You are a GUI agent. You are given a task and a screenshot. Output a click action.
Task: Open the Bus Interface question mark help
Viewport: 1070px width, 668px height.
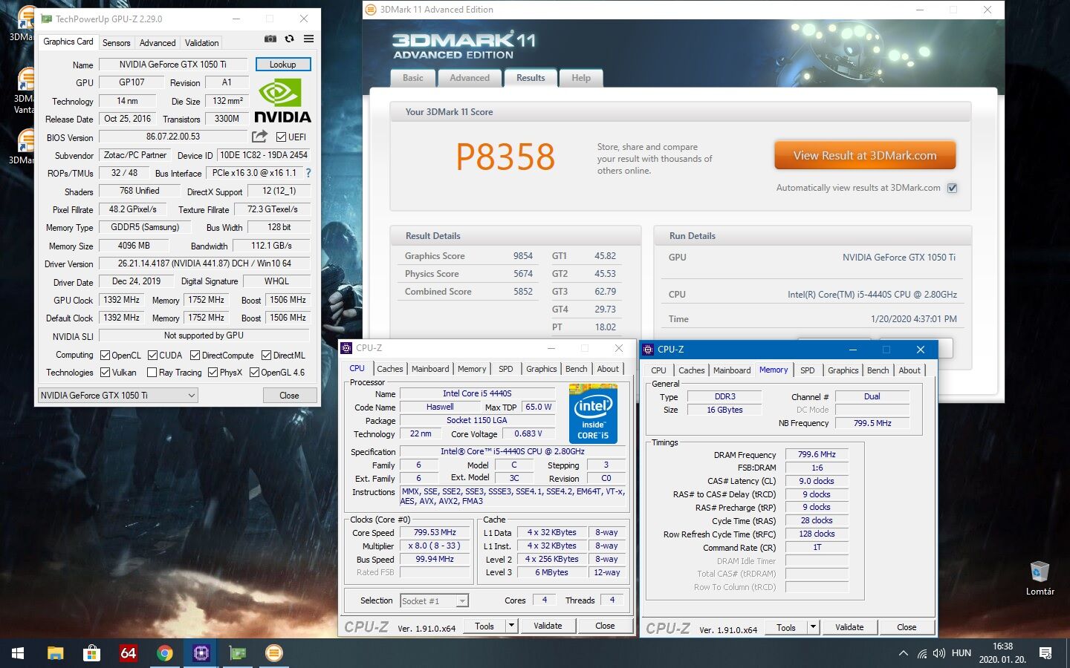[x=308, y=173]
